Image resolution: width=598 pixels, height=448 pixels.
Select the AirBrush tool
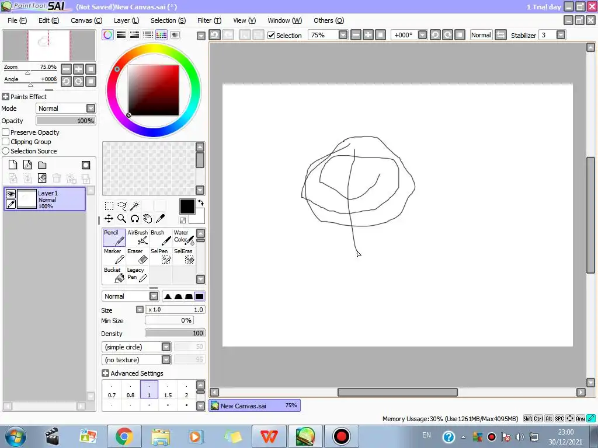coord(137,237)
